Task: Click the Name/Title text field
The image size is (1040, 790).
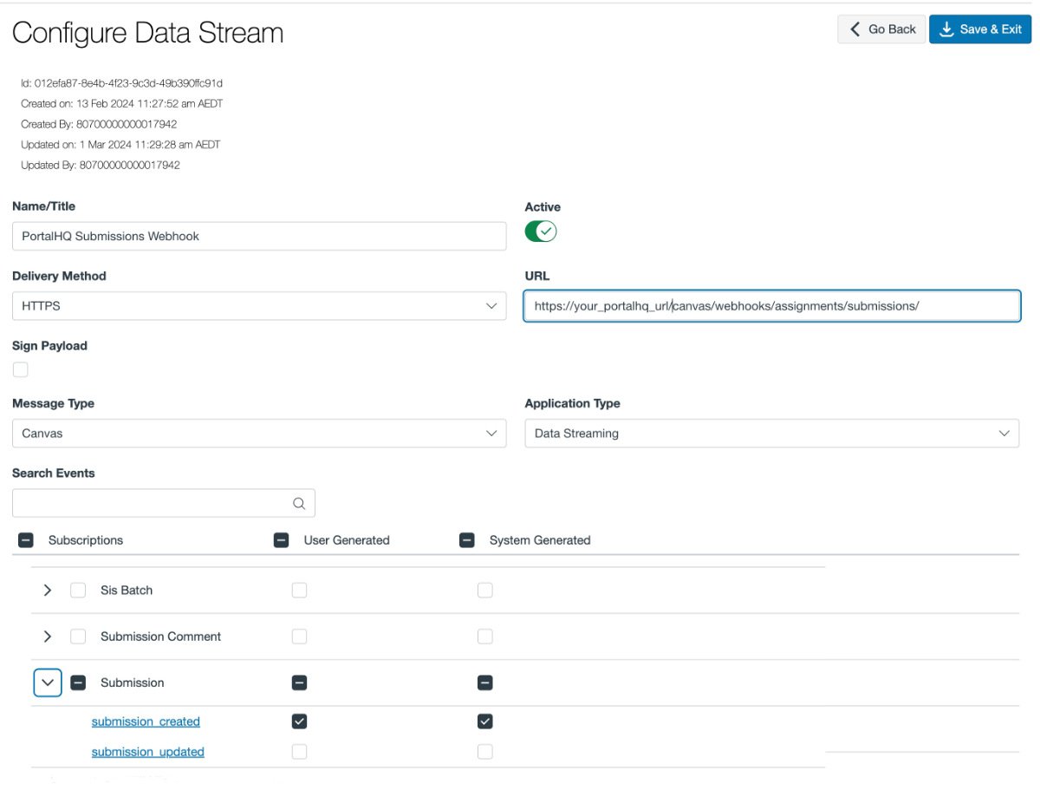Action: point(259,236)
